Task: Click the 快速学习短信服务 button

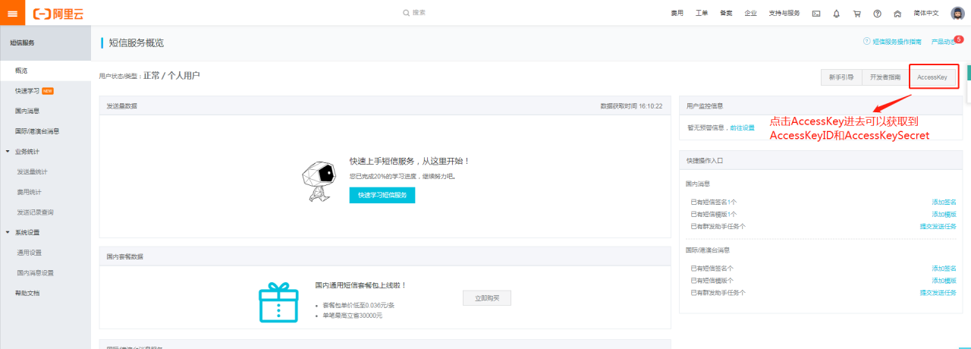Action: coord(382,195)
